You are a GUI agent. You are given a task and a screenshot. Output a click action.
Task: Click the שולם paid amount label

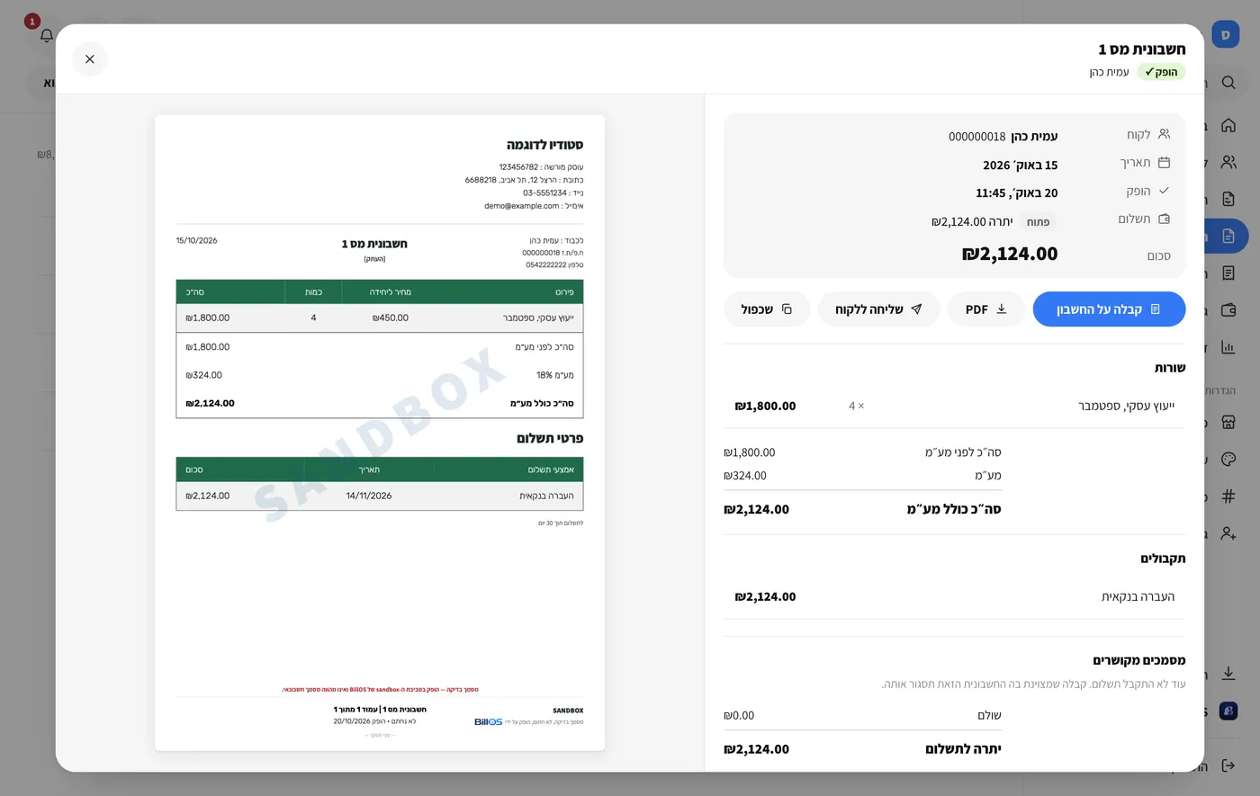[x=989, y=716]
